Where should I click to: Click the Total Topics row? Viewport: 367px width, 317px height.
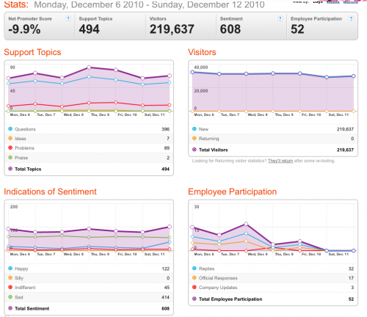[x=89, y=169]
